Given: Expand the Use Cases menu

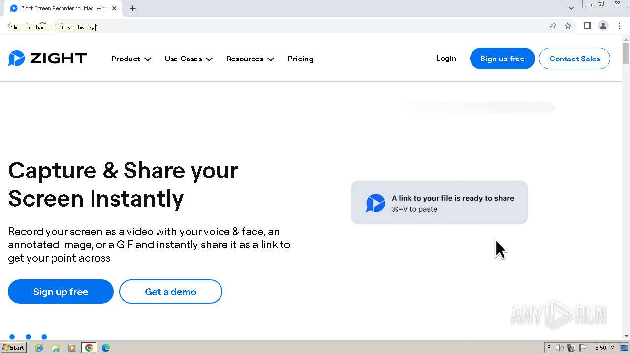Looking at the screenshot, I should 189,59.
